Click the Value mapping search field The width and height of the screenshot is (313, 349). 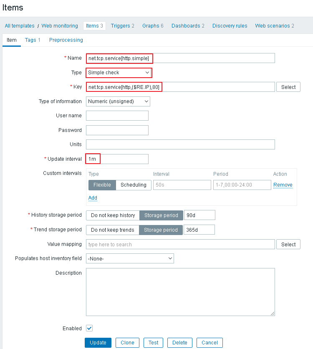(x=180, y=244)
